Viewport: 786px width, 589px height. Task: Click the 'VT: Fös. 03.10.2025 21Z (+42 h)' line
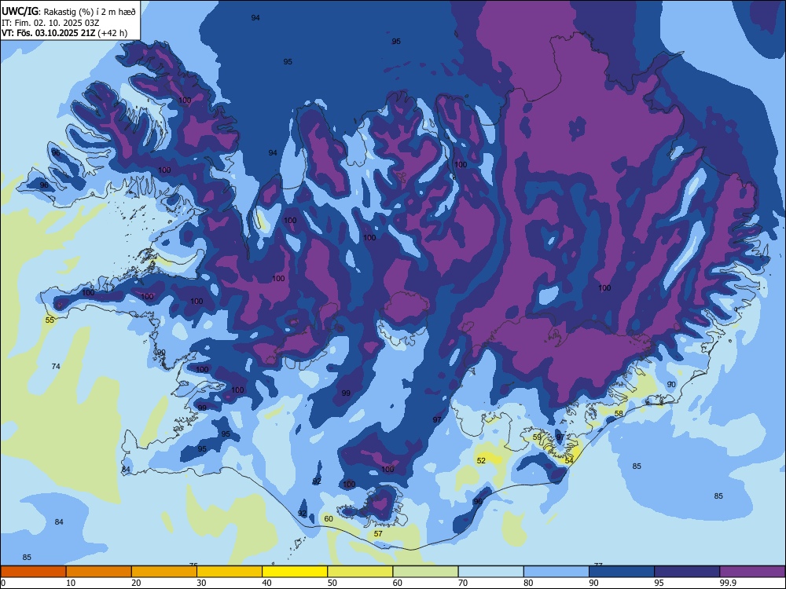click(x=64, y=33)
